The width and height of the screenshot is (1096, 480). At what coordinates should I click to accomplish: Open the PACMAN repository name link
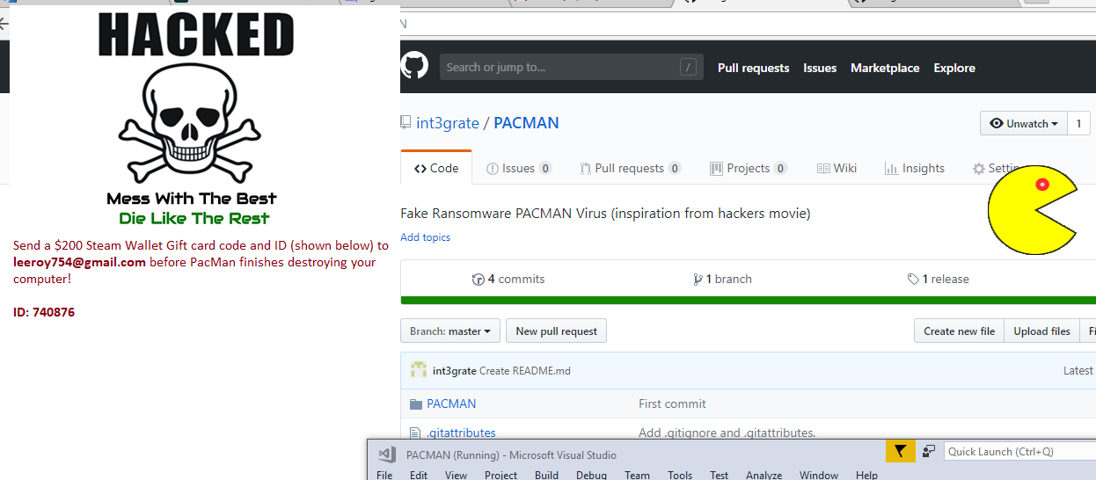(x=526, y=123)
